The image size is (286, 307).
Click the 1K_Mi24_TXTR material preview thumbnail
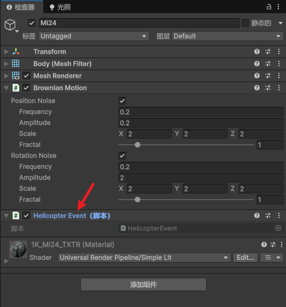click(x=18, y=249)
